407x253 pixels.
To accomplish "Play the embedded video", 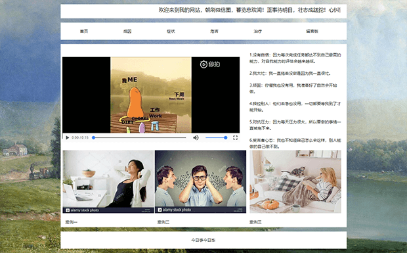I will click(x=68, y=137).
